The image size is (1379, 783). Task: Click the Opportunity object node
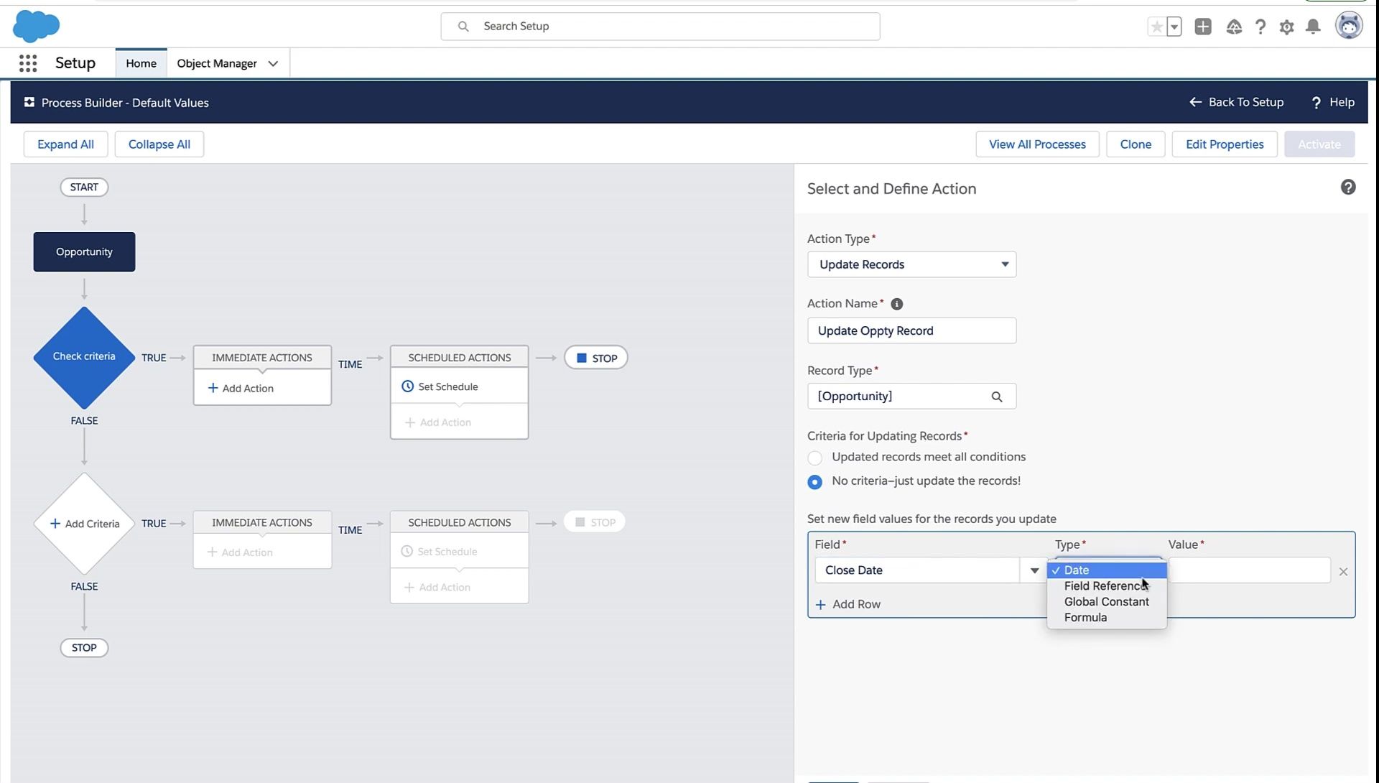[84, 251]
